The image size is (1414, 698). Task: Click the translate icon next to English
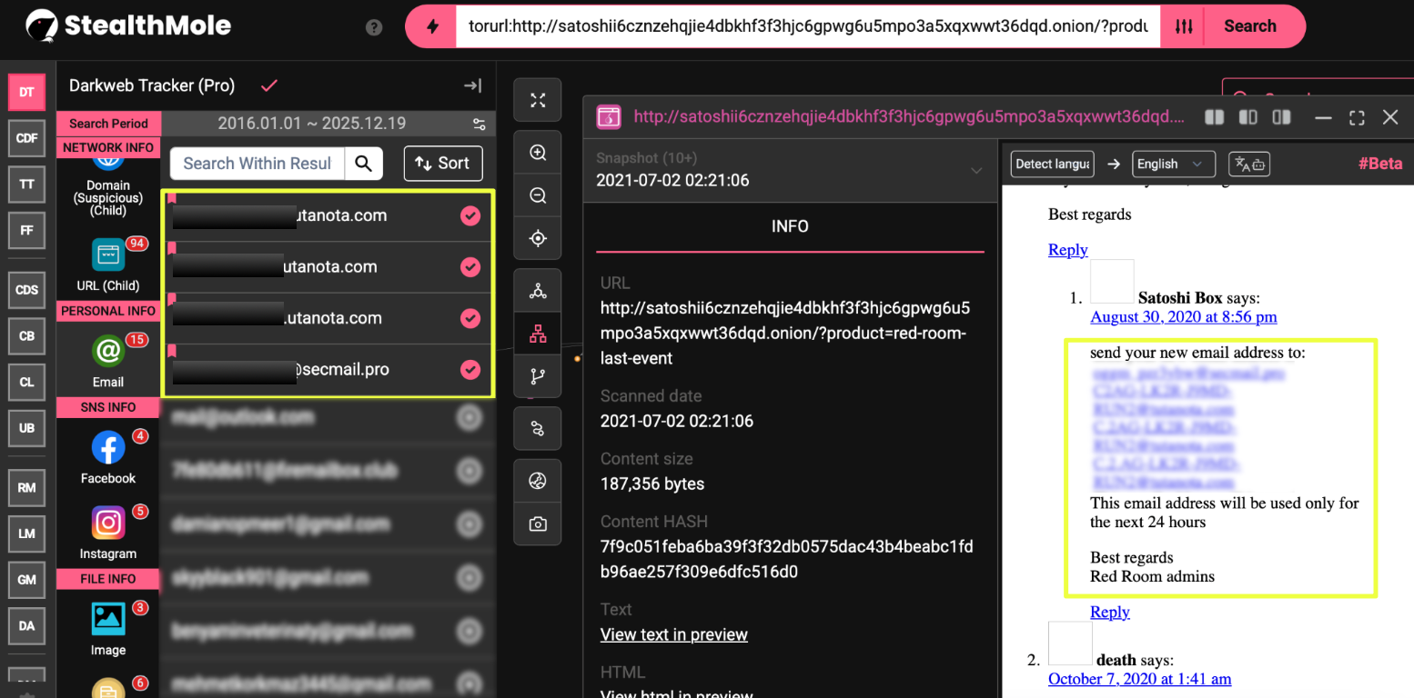1248,165
